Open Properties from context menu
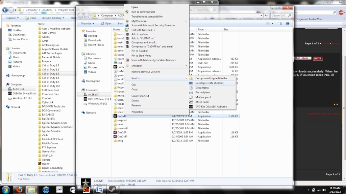 137,112
